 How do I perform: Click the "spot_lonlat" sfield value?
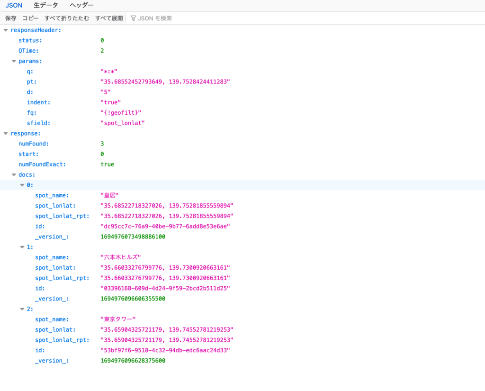(x=123, y=123)
